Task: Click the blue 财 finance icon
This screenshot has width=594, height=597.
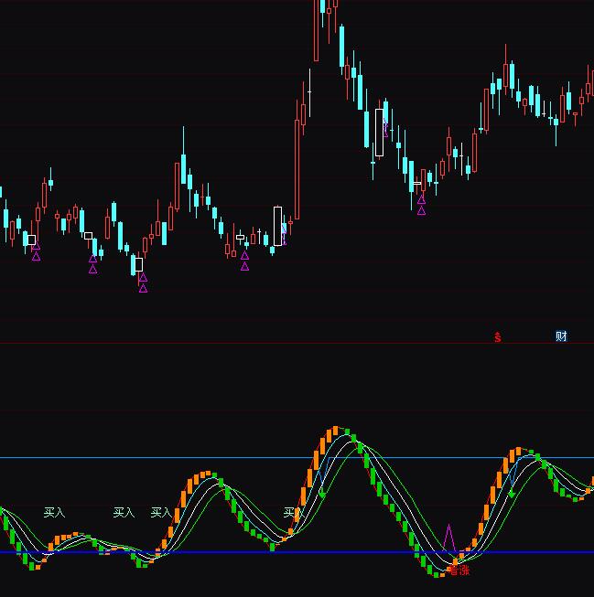Action: [x=561, y=336]
